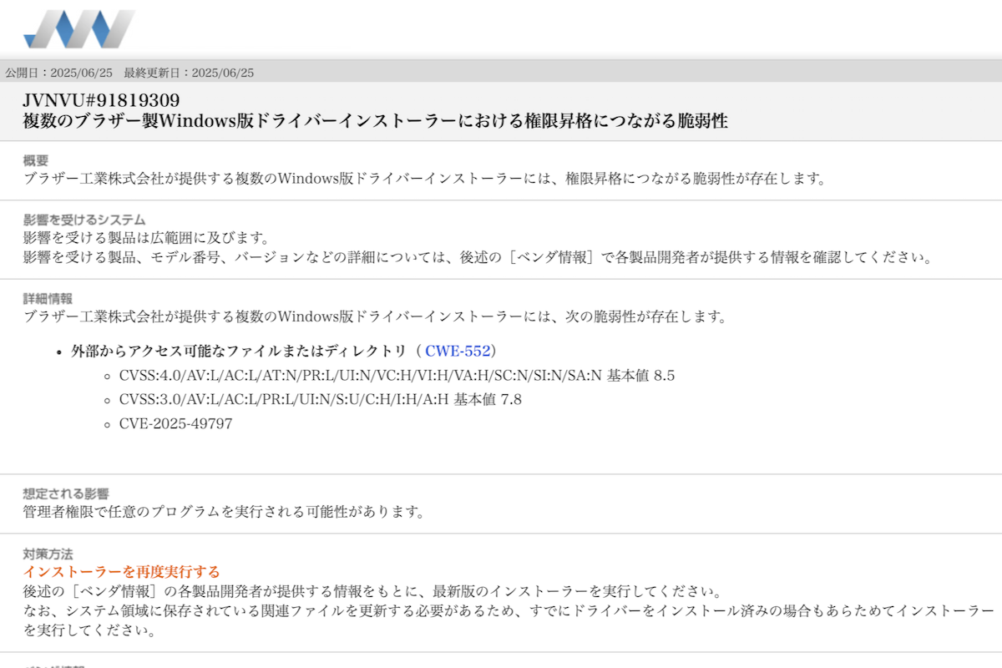
Task: Click the bullet text 外部からアクセス可能なファイルまたはディレクトリ
Action: pos(240,351)
